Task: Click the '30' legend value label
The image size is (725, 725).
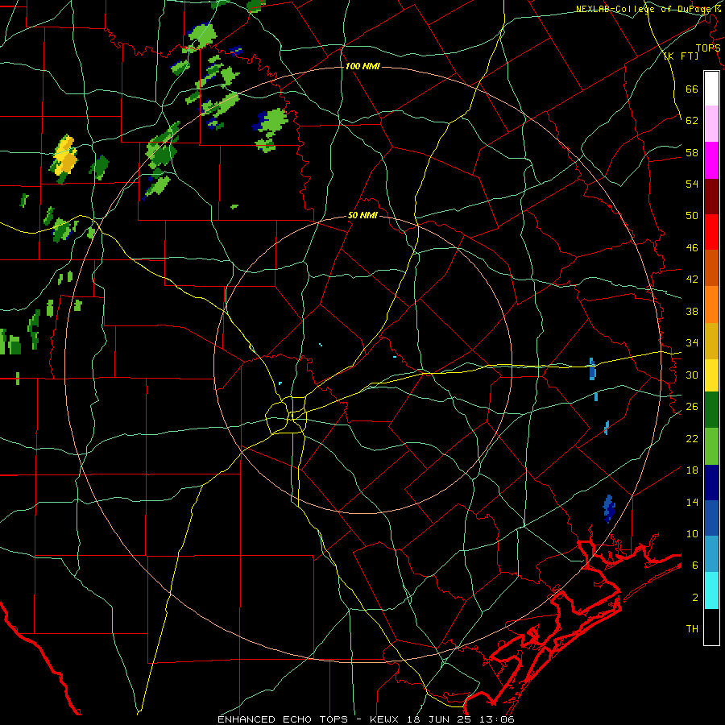Action: pos(692,375)
